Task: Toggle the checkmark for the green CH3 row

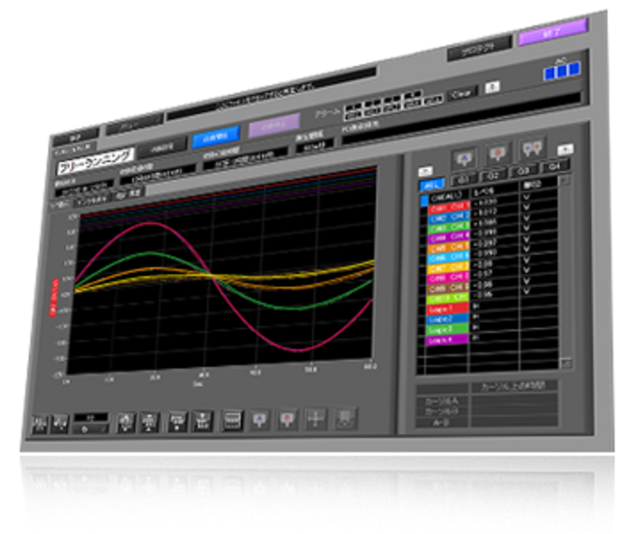Action: [527, 228]
